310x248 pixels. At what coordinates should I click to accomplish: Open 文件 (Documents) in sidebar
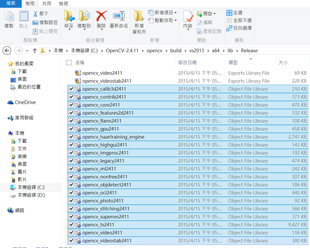18,149
